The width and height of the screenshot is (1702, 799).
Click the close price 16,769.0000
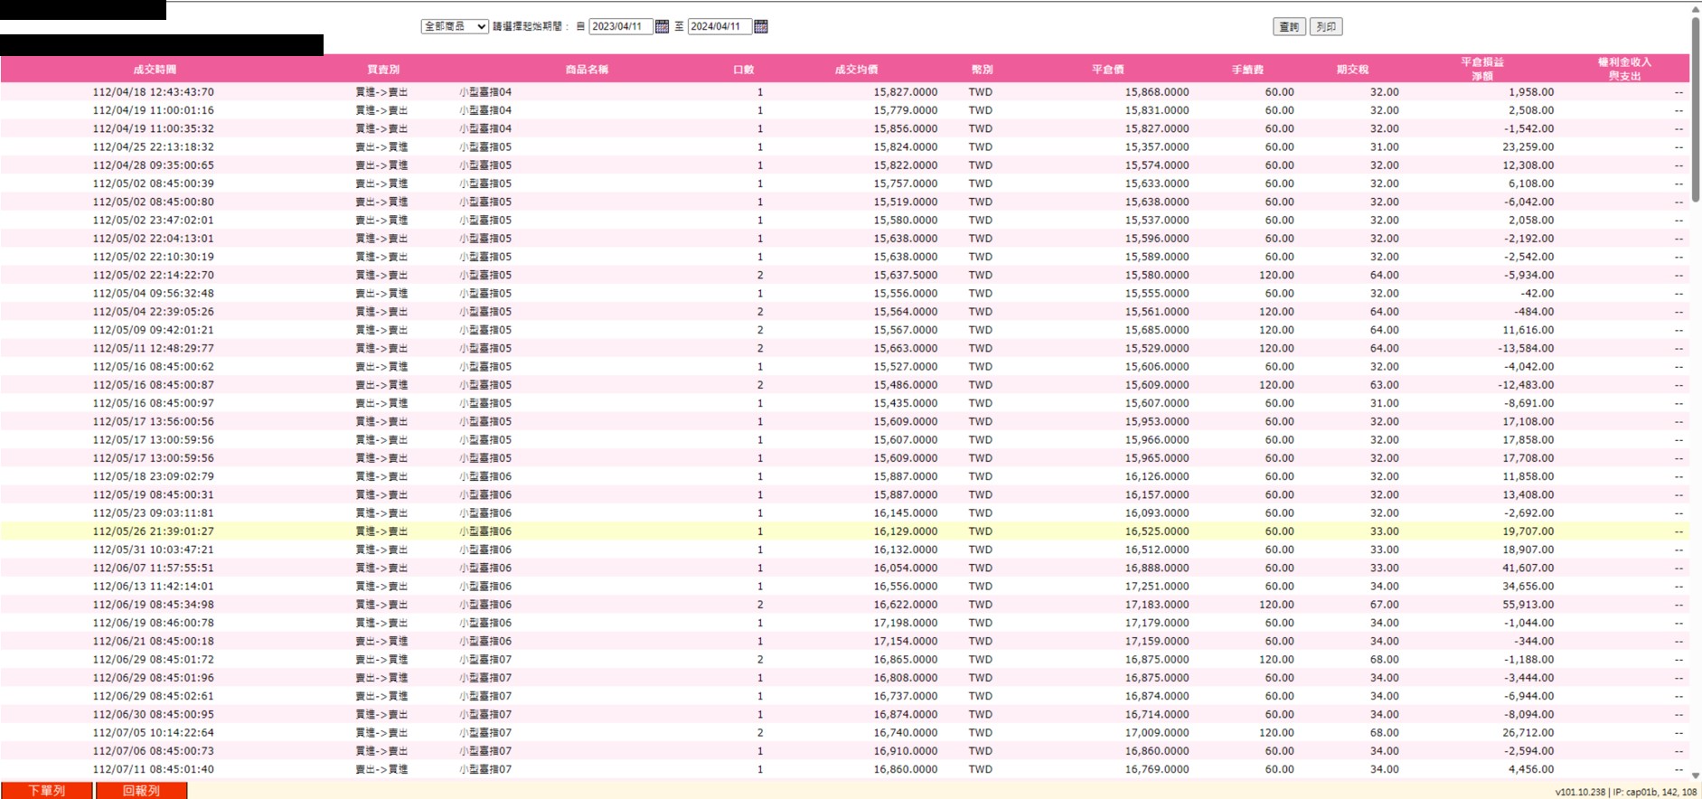[1157, 769]
